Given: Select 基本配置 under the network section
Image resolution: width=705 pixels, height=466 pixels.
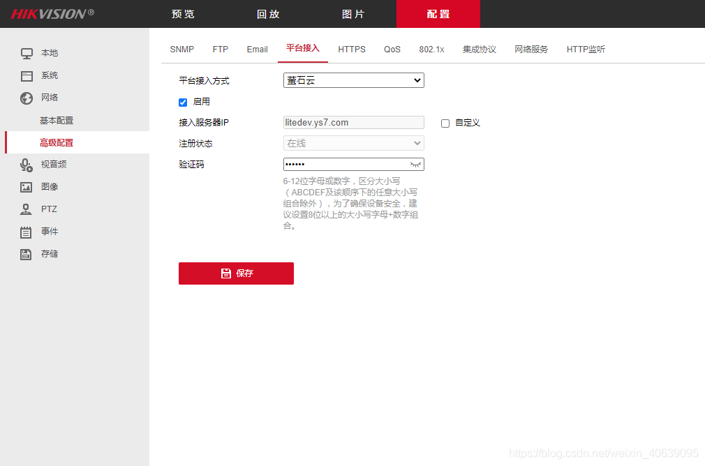Looking at the screenshot, I should [x=56, y=120].
